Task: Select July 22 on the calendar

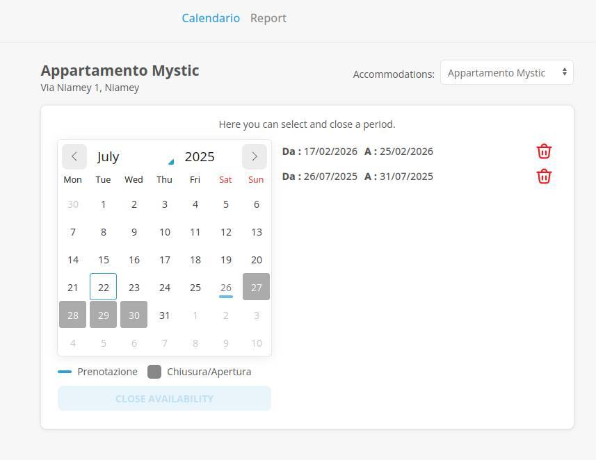Action: [104, 287]
